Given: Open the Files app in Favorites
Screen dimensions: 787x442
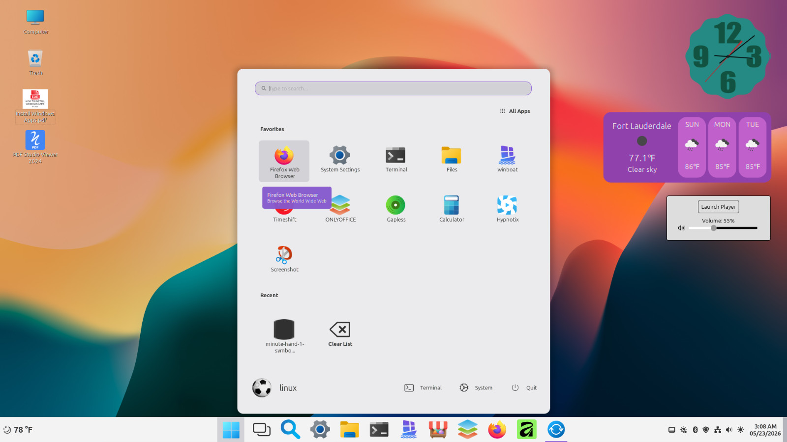Looking at the screenshot, I should click(x=452, y=159).
